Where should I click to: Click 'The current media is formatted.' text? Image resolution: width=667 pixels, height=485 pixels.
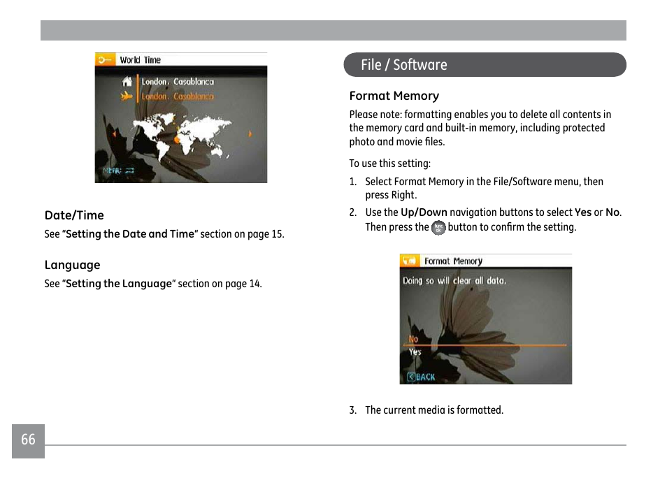tap(434, 410)
